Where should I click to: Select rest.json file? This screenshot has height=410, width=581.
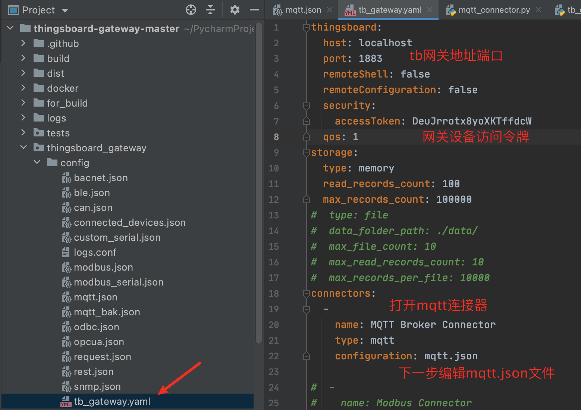pyautogui.click(x=94, y=372)
